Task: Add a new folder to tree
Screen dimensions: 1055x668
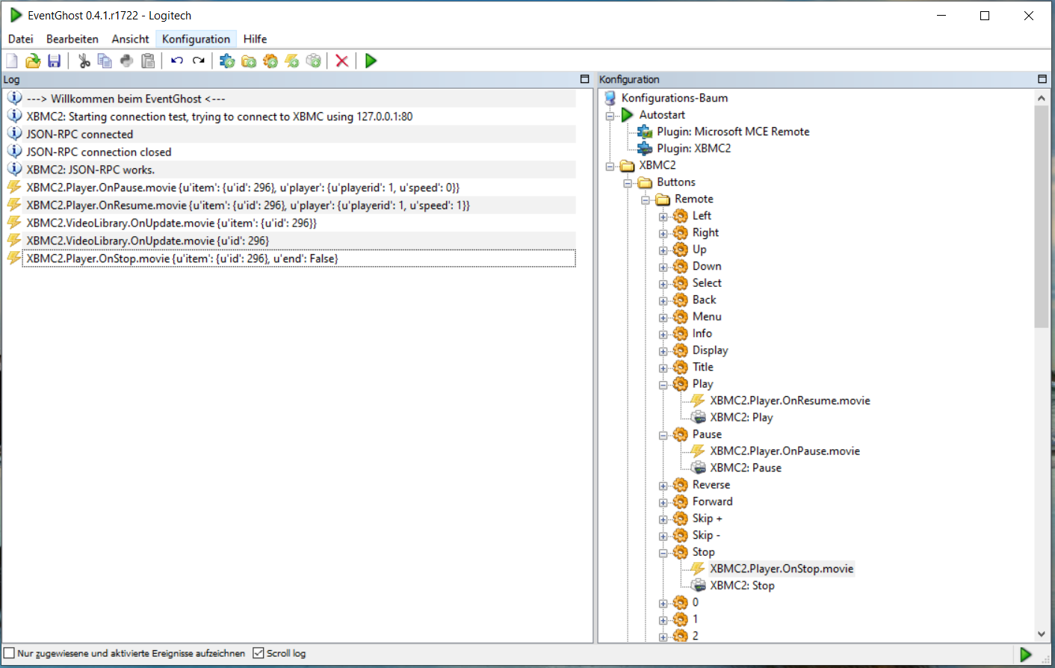Action: click(249, 61)
